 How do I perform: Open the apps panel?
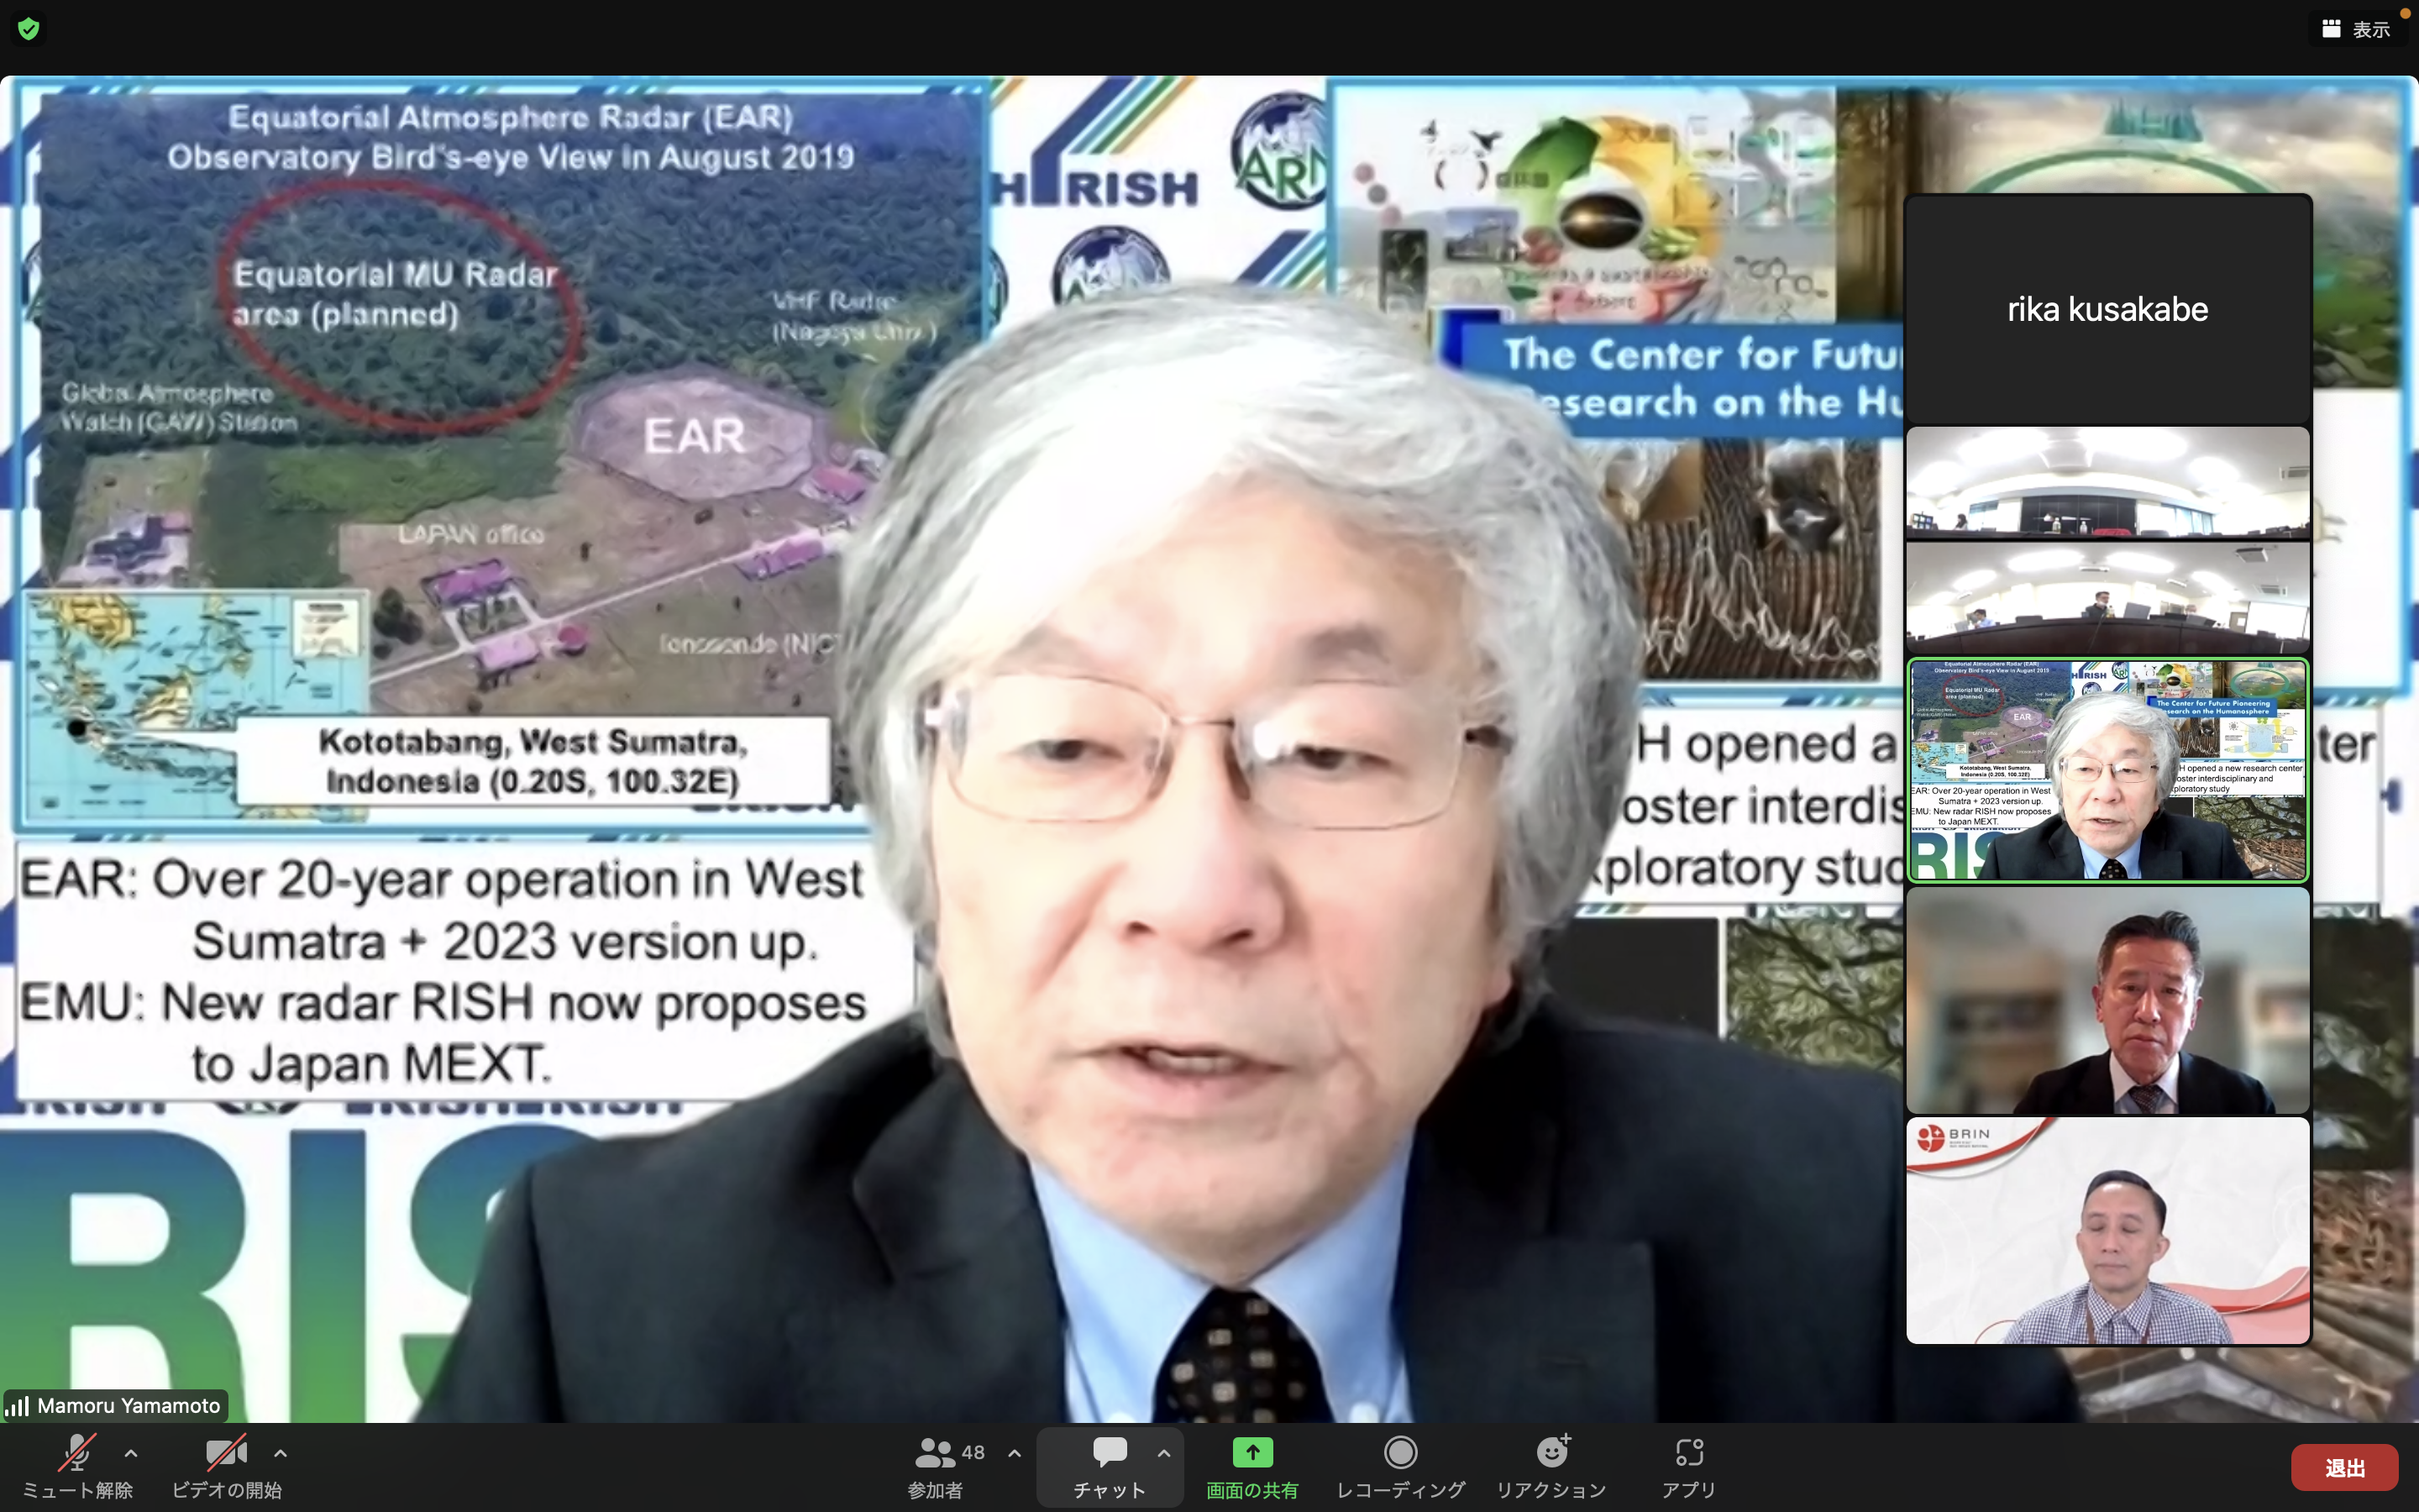1688,1466
